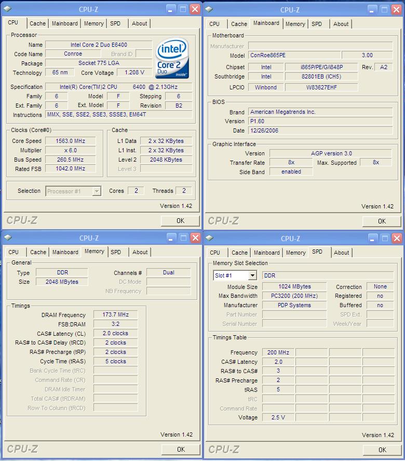Viewport: 405px width, 461px height.
Task: Select CPU tab in the Mainboard window
Action: coord(214,24)
